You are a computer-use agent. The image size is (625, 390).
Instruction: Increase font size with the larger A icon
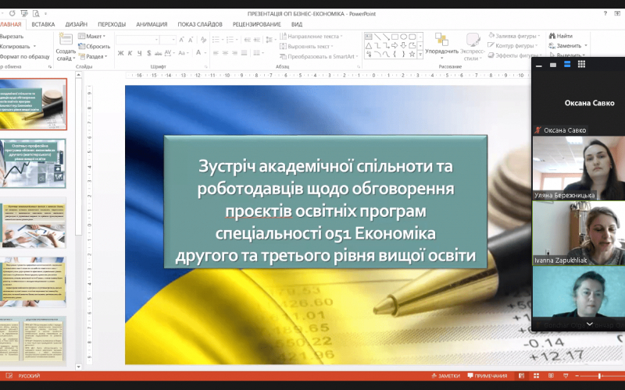[182, 40]
